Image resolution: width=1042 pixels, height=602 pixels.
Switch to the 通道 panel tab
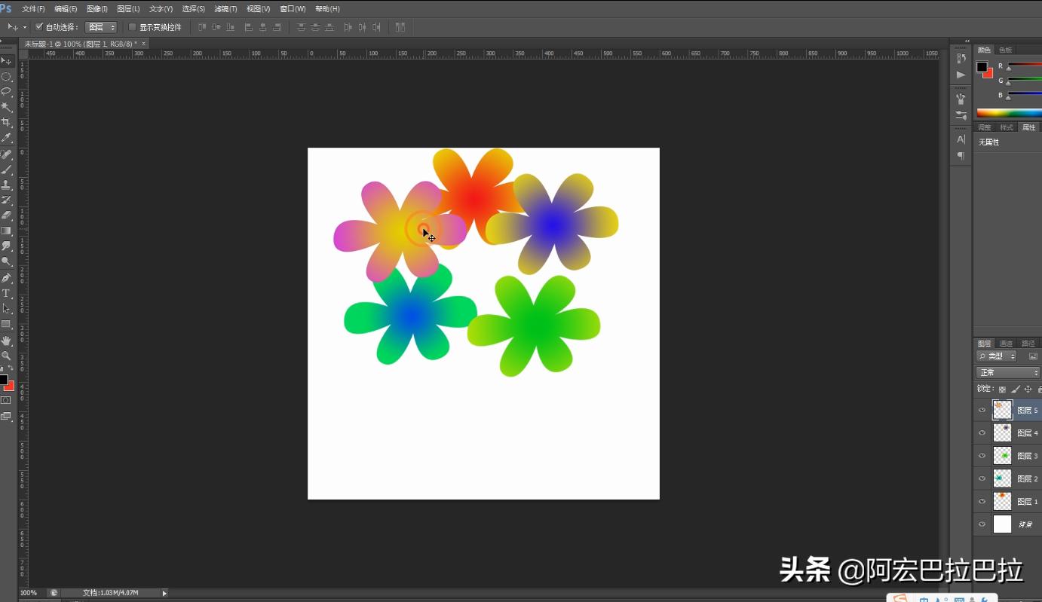[1006, 343]
